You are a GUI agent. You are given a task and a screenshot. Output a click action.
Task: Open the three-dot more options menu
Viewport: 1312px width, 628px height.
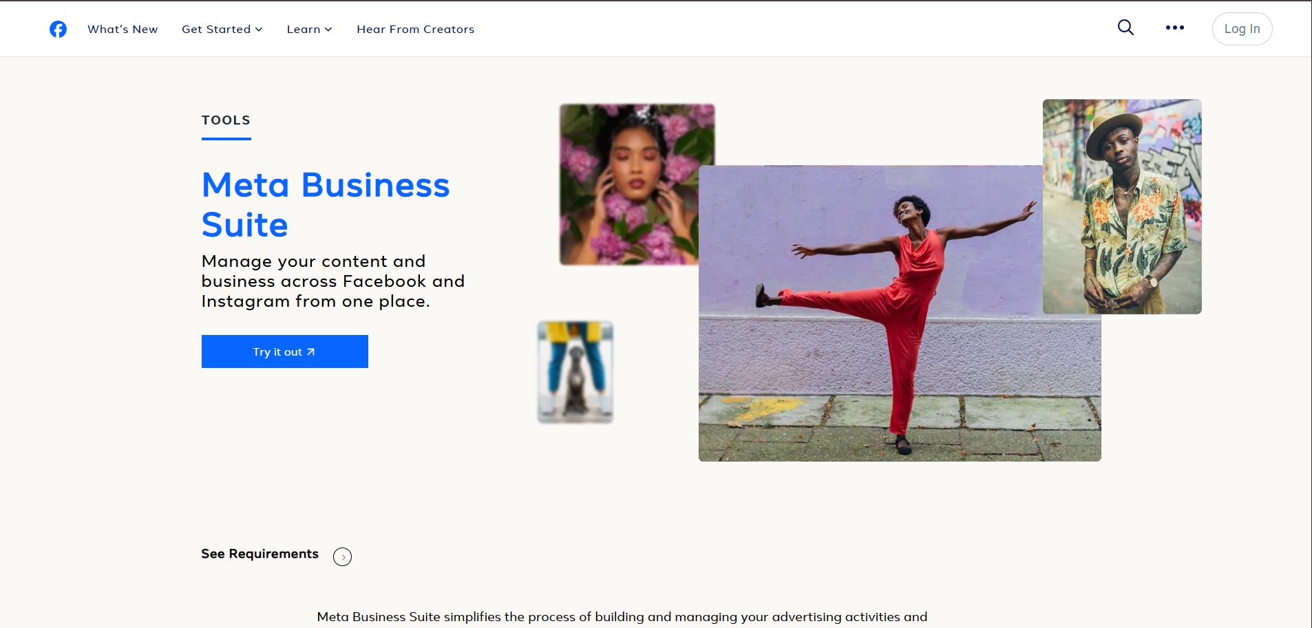pos(1175,28)
